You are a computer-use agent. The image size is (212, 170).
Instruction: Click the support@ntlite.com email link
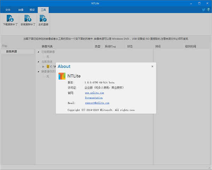[x=97, y=103]
